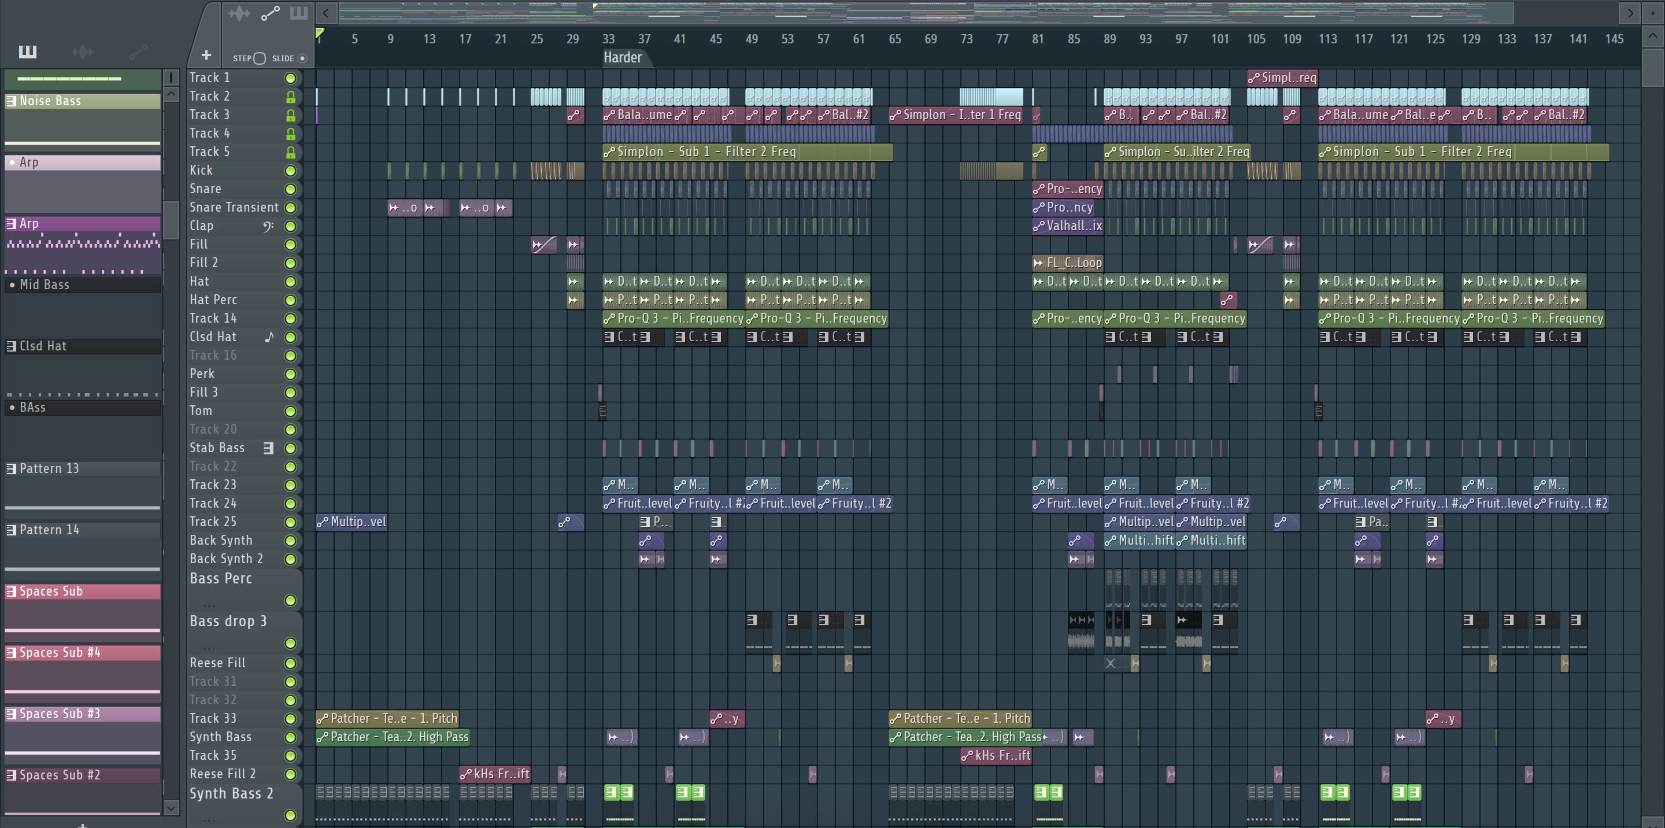The width and height of the screenshot is (1665, 828).
Task: Click the plus button to add a track
Action: pyautogui.click(x=206, y=55)
